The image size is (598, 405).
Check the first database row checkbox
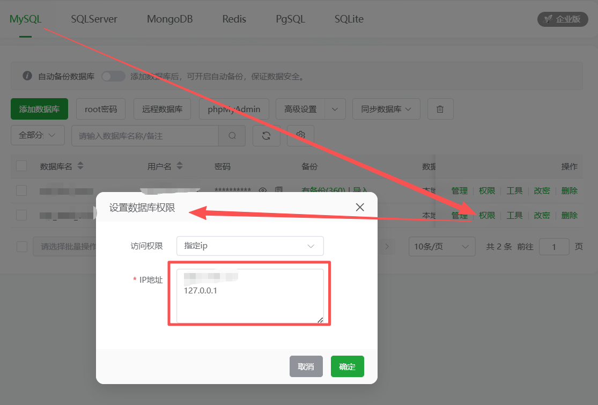pos(21,190)
